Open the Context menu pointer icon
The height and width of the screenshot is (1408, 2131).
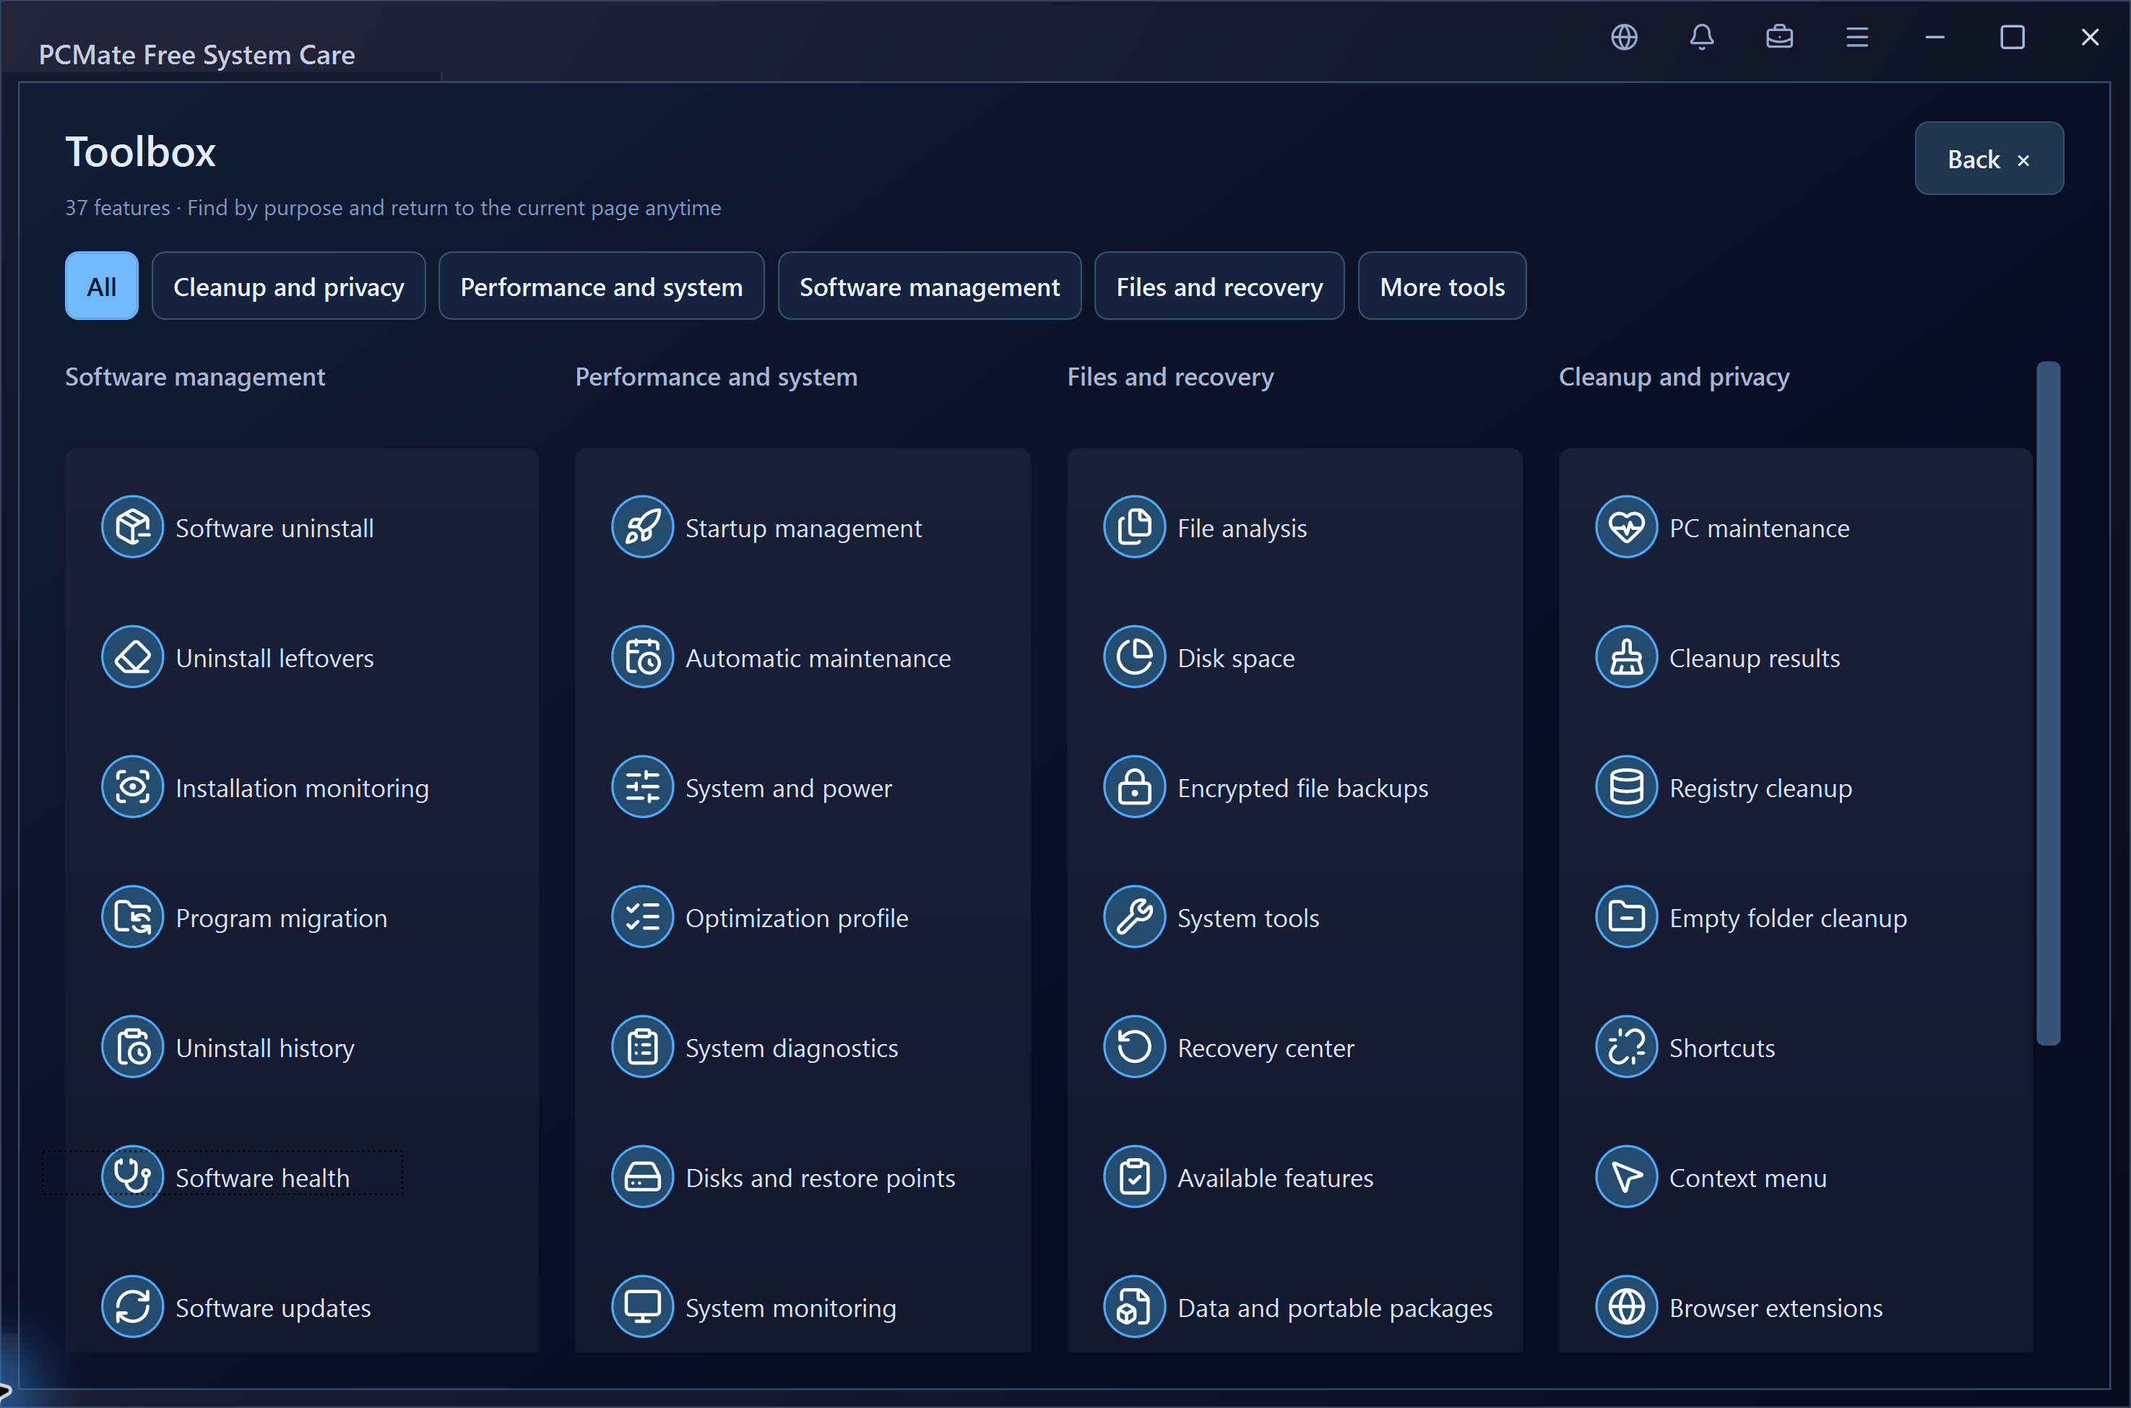tap(1626, 1177)
